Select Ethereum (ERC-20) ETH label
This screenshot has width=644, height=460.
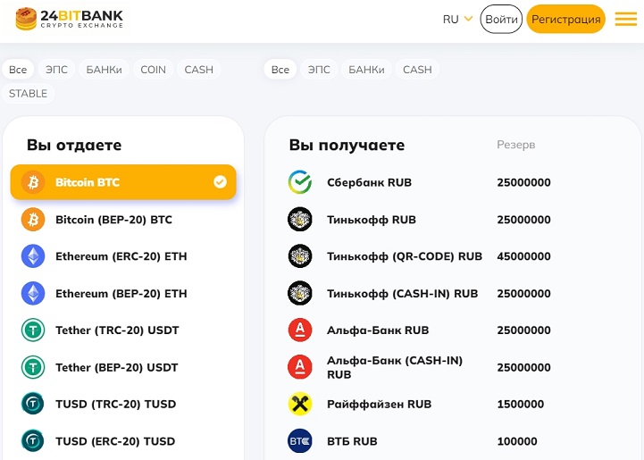pyautogui.click(x=121, y=256)
